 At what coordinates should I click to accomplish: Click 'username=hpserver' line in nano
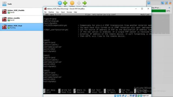point(52,77)
